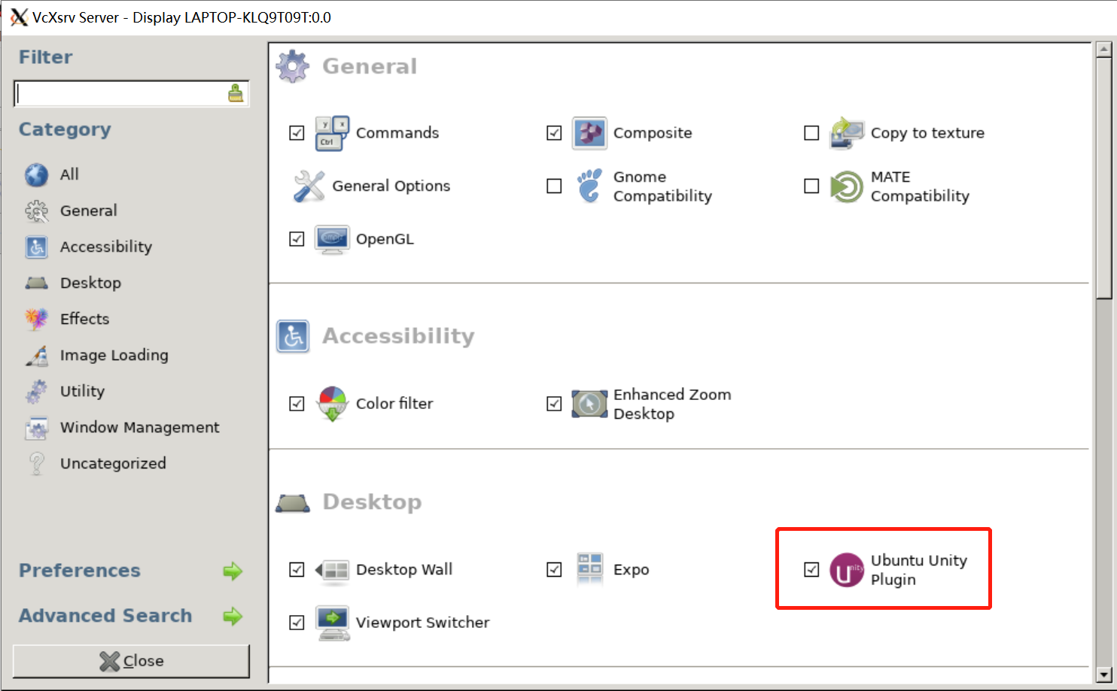Image resolution: width=1117 pixels, height=691 pixels.
Task: Click the OpenGL plugin icon
Action: (x=331, y=238)
